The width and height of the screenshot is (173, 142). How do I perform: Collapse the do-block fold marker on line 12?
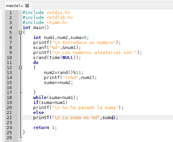click(x=20, y=67)
